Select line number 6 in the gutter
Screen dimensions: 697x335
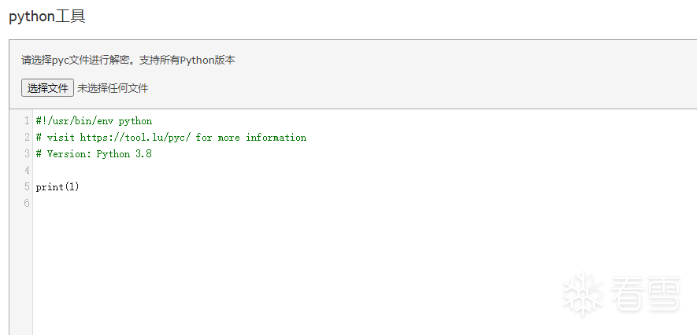click(x=27, y=204)
